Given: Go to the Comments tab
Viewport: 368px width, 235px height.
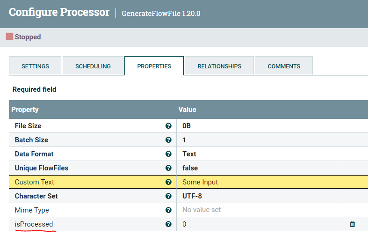Looking at the screenshot, I should pyautogui.click(x=284, y=66).
